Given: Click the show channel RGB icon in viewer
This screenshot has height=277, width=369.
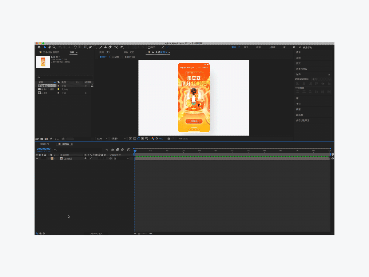Looking at the screenshot, I should (153, 138).
